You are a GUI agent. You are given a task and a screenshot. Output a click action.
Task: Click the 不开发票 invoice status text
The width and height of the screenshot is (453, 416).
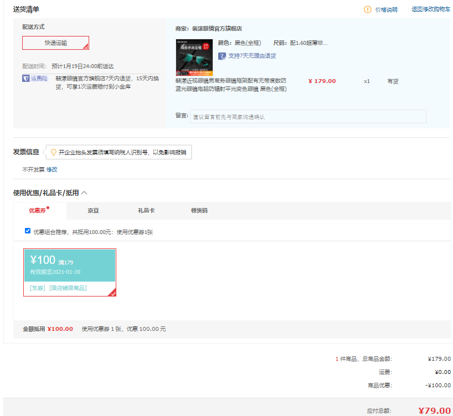33,169
